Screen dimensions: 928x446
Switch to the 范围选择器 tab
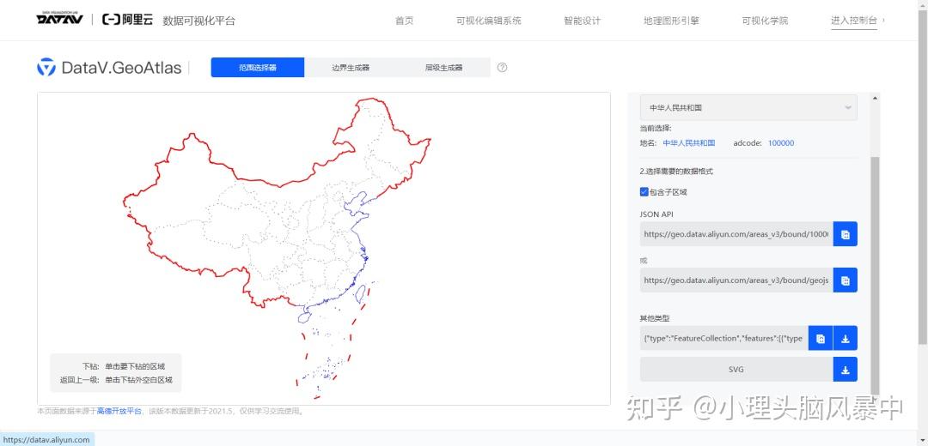click(258, 68)
